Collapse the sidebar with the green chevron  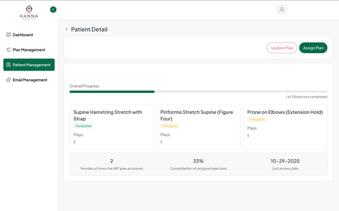53,10
